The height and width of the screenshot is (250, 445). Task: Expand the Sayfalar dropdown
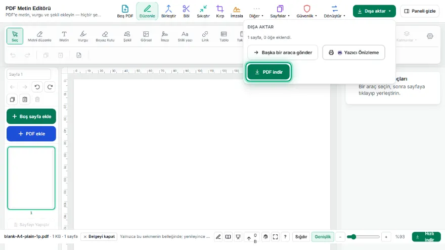[280, 11]
